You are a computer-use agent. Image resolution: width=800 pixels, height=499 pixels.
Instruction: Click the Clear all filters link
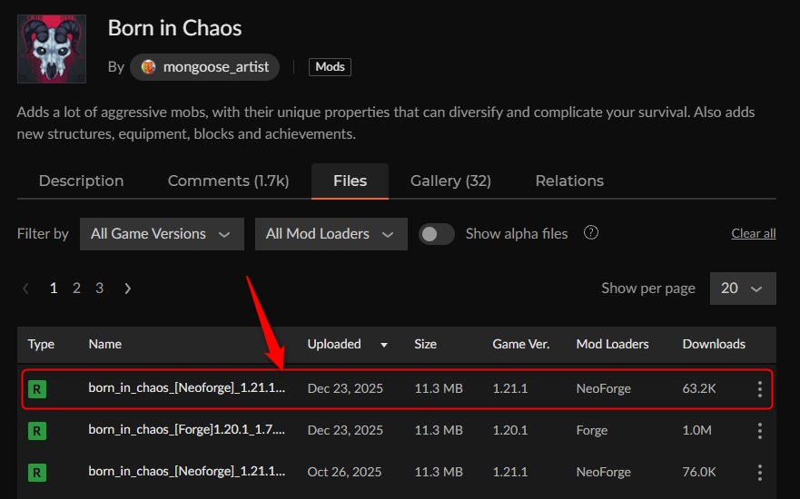click(x=753, y=234)
